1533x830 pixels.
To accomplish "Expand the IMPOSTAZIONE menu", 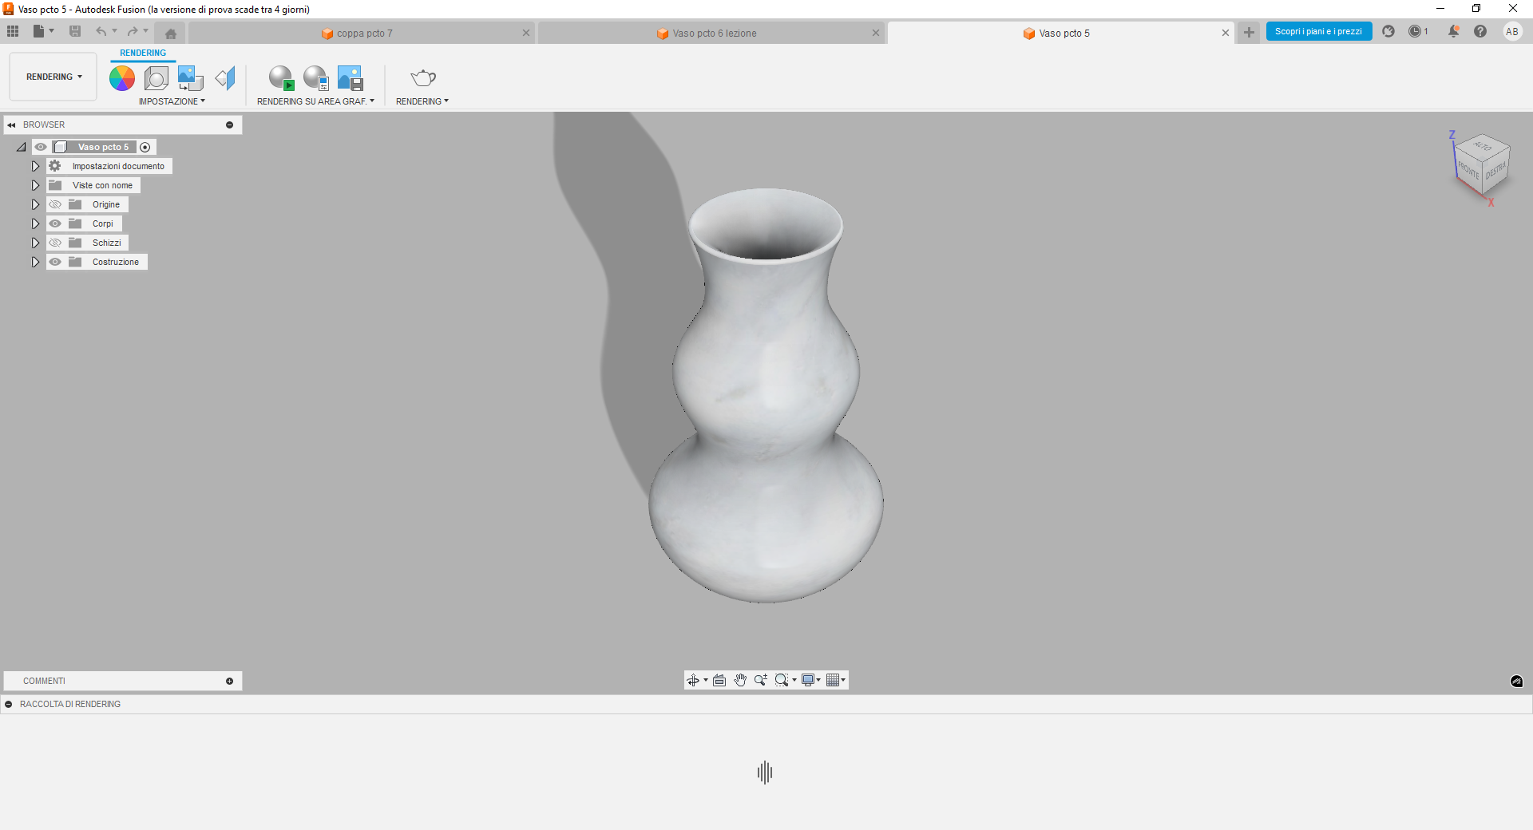I will (172, 101).
